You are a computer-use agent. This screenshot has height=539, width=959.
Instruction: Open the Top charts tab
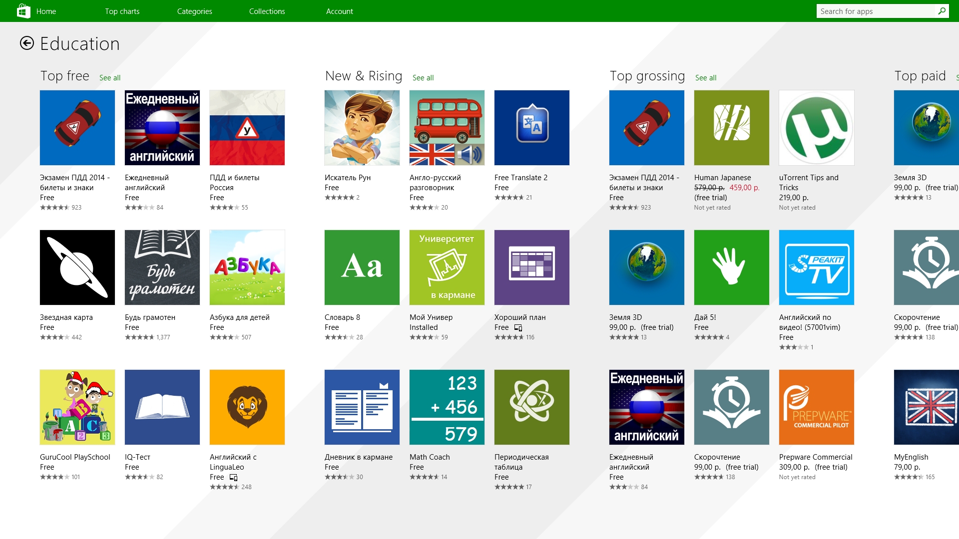click(x=122, y=11)
